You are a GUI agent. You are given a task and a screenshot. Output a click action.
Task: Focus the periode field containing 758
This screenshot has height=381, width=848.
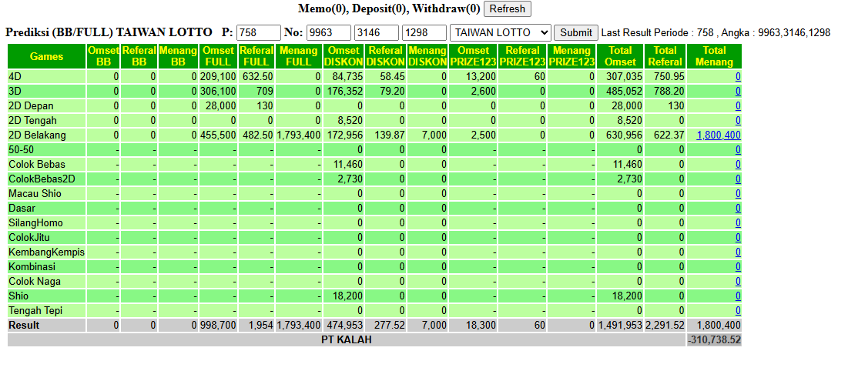point(259,32)
